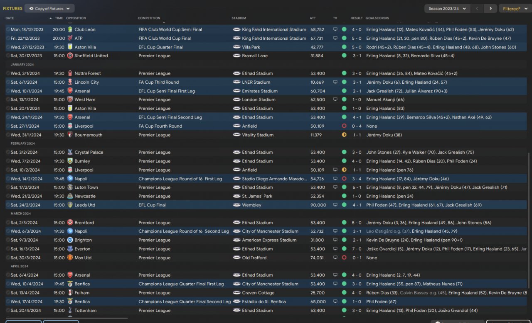The height and width of the screenshot is (323, 532).
Task: Click the red loss indicator on the Man Utd row
Action: pyautogui.click(x=344, y=257)
